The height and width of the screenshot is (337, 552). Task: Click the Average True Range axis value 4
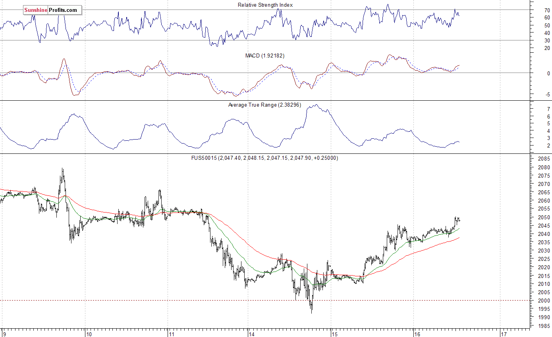pos(548,131)
